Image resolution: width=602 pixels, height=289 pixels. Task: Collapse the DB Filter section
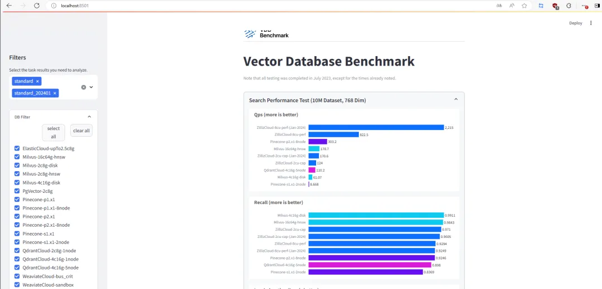click(89, 117)
